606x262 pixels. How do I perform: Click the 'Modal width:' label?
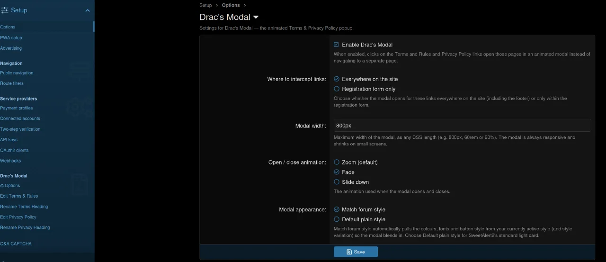311,126
